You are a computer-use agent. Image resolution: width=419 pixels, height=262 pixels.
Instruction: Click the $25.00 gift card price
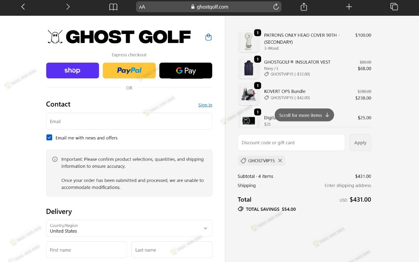point(365,118)
